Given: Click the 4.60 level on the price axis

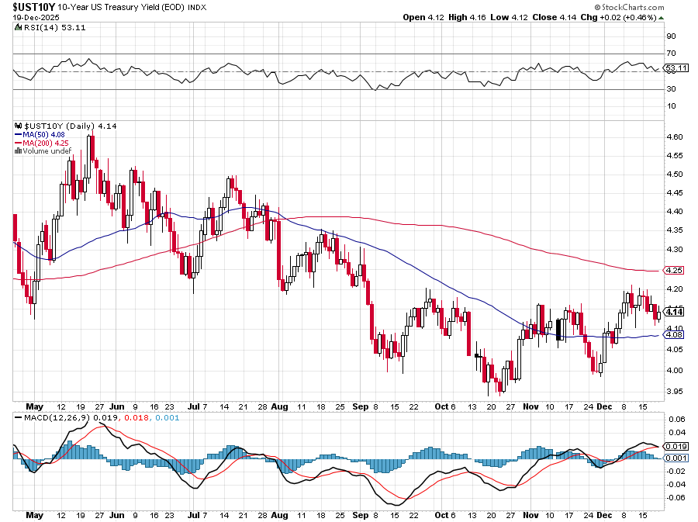Looking at the screenshot, I should point(674,137).
